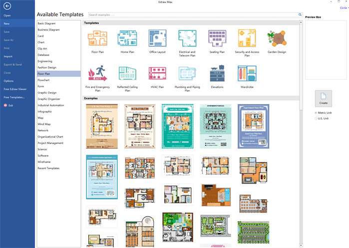This screenshot has height=248, width=349.
Task: Select the Floor Plan template icon
Action: 97,38
